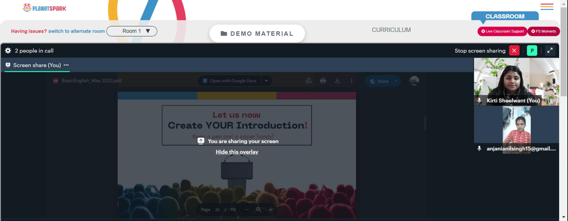The height and width of the screenshot is (221, 568).
Task: Click the Share button in PDF viewer
Action: (x=379, y=81)
